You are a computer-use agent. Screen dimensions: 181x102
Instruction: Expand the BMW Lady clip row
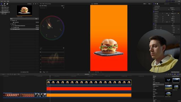12,27
